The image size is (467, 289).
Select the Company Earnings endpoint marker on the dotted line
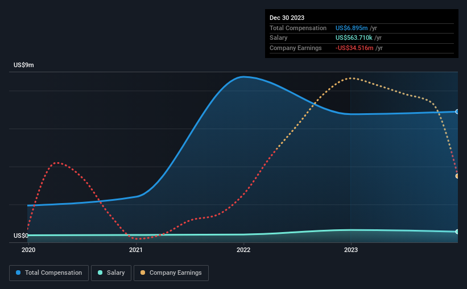click(x=457, y=176)
